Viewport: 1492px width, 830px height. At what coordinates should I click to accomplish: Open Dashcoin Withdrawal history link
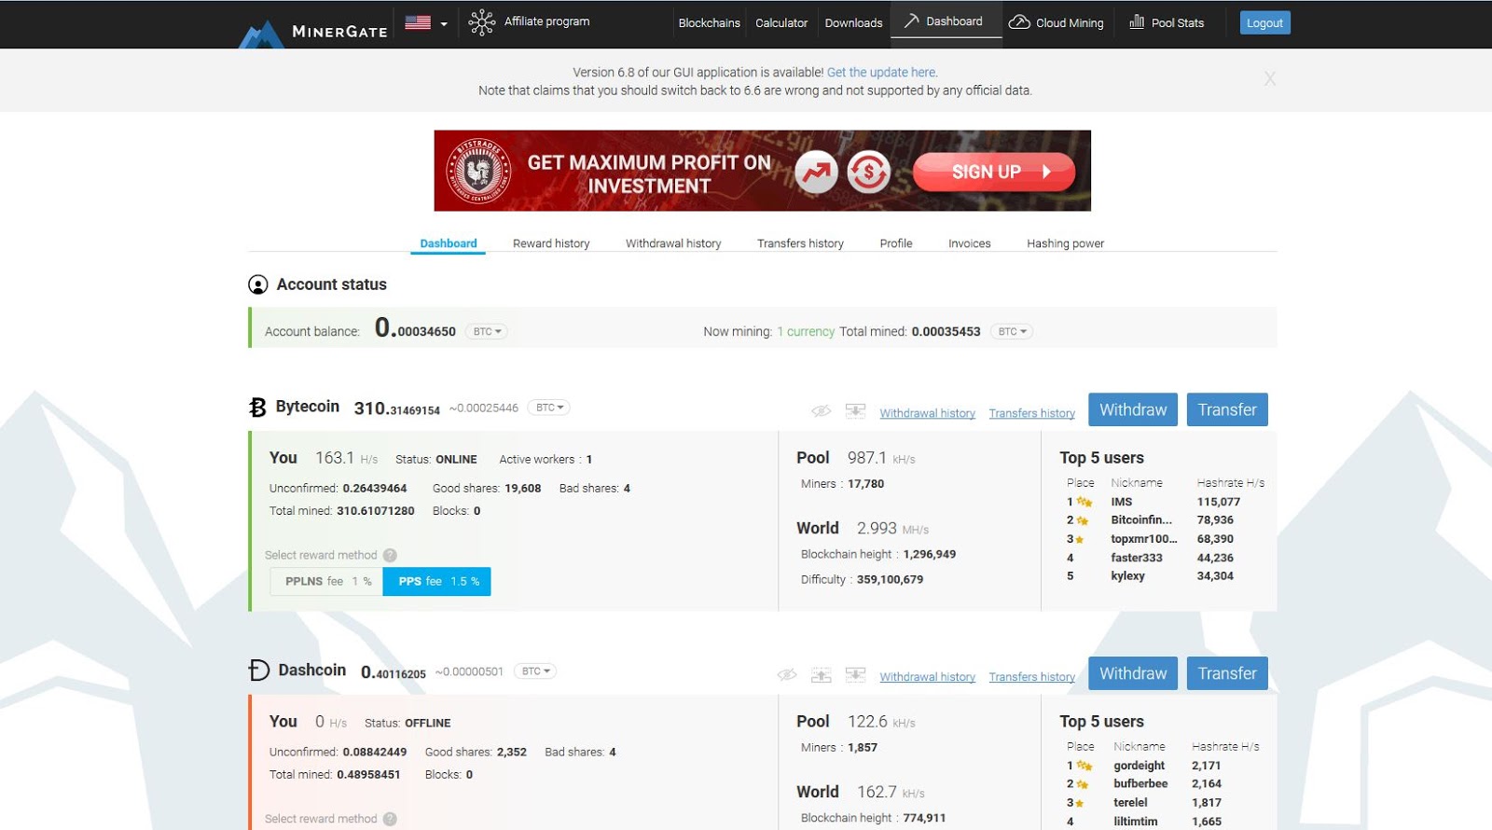click(927, 677)
